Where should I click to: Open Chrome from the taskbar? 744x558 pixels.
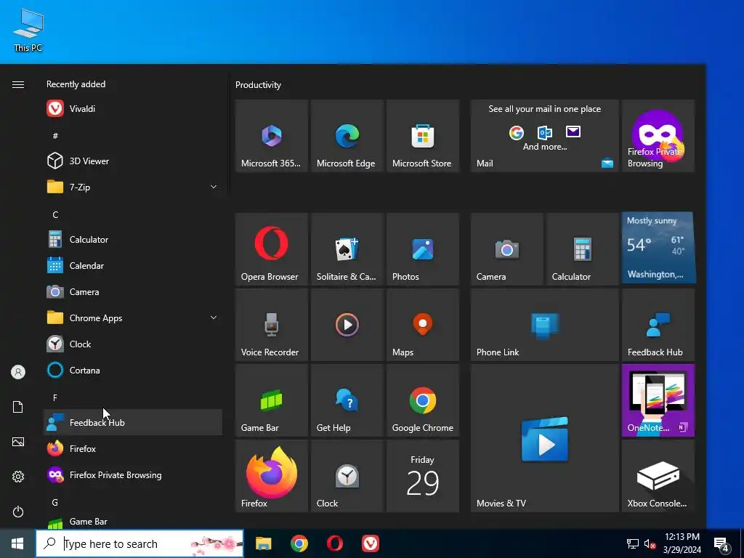(299, 543)
